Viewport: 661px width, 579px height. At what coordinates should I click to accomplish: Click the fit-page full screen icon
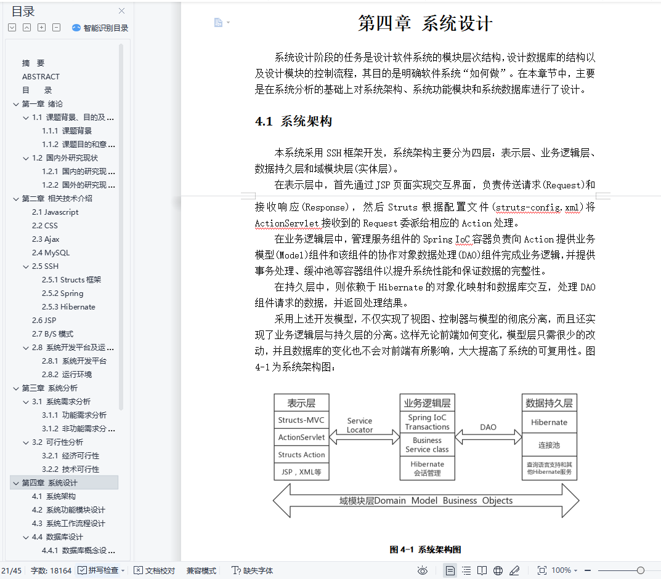click(x=542, y=570)
